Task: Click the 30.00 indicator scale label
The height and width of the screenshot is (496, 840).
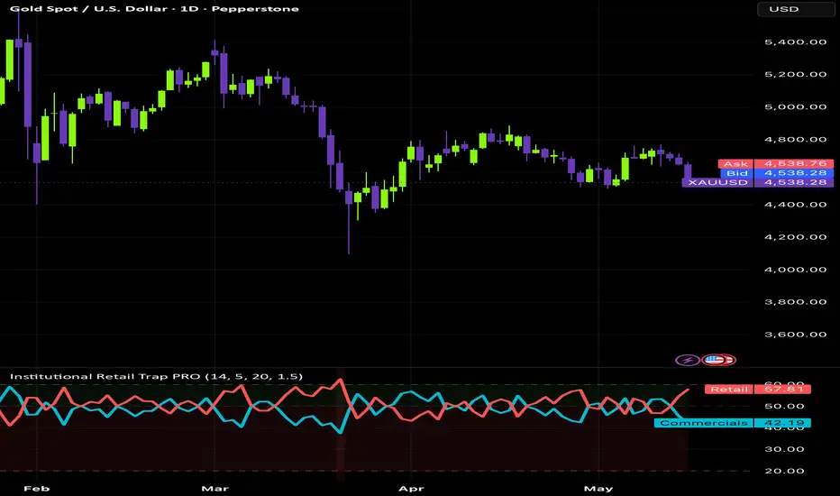Action: 784,449
